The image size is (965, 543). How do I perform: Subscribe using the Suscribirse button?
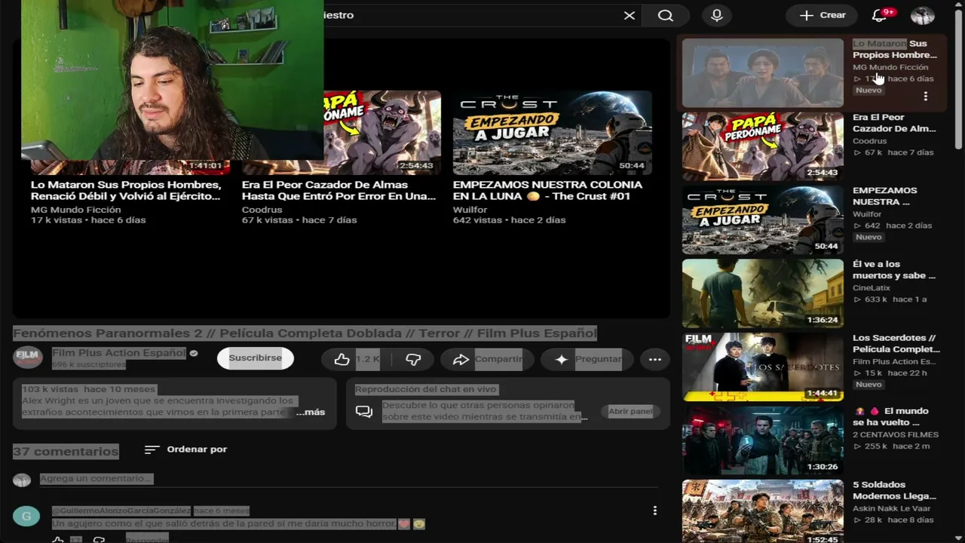pyautogui.click(x=255, y=358)
